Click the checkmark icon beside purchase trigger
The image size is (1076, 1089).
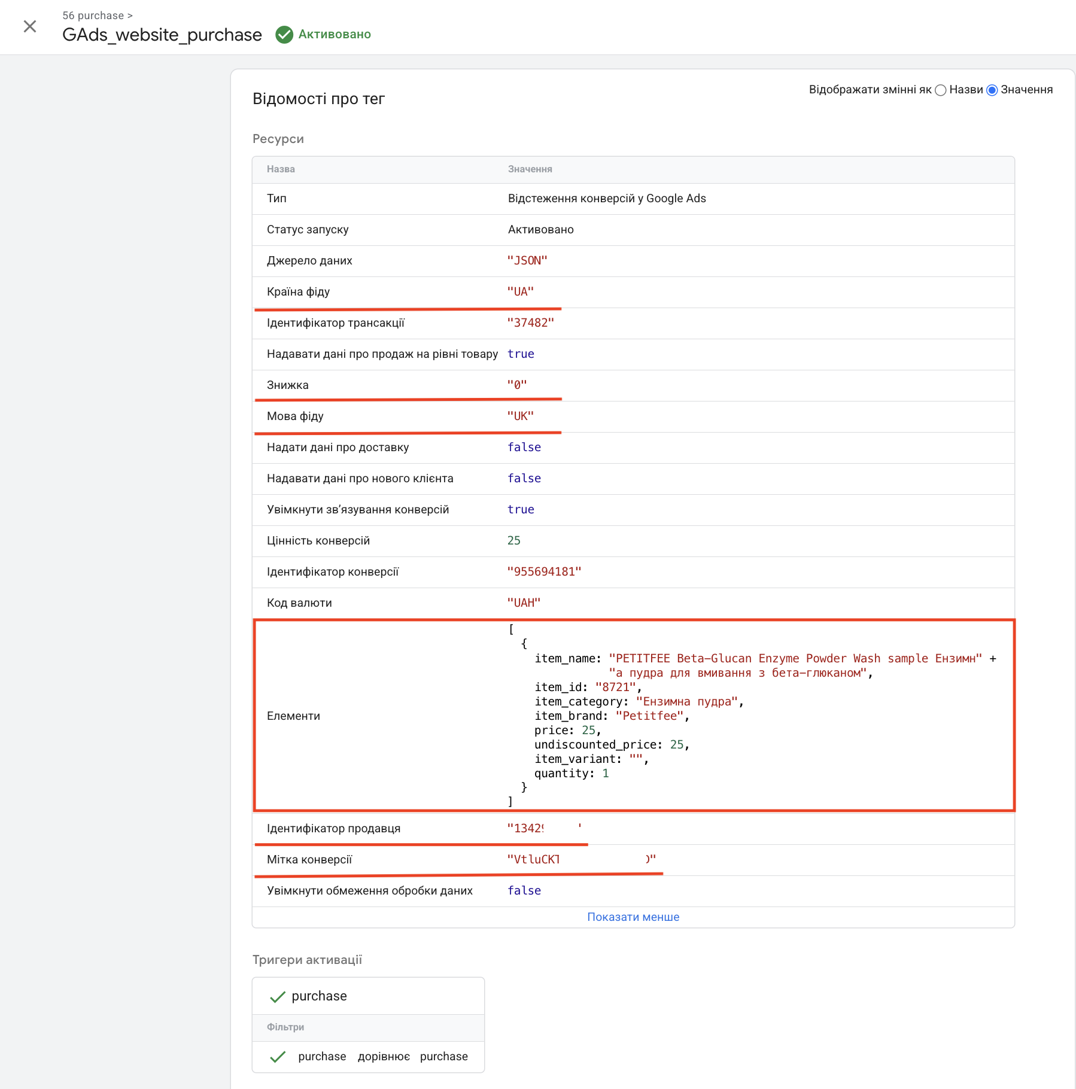277,996
